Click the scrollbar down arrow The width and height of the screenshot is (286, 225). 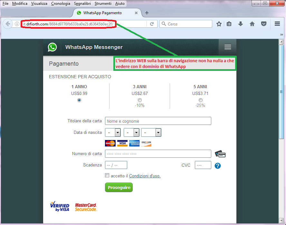(281, 220)
